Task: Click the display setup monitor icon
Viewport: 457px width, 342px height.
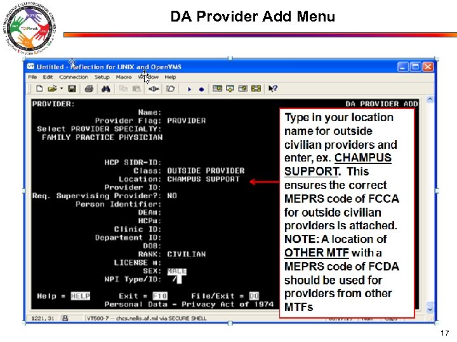Action: tap(230, 89)
